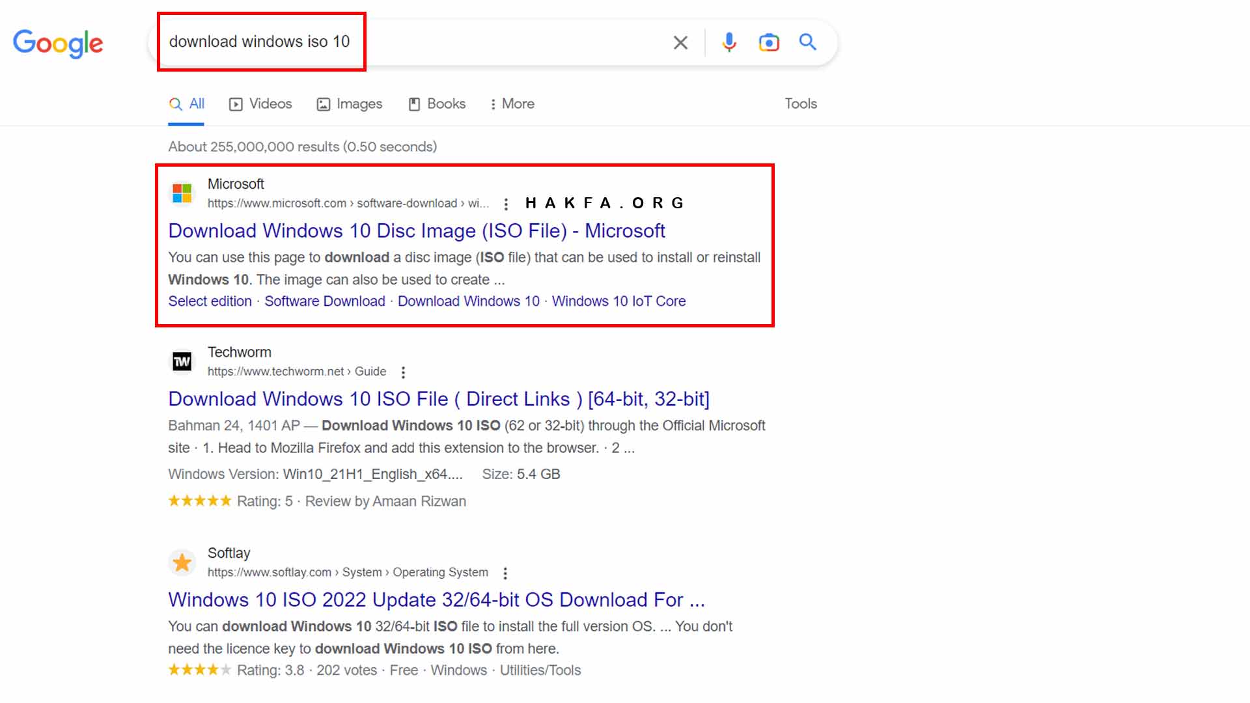
Task: Open the Download Windows 10 sitelink
Action: click(x=469, y=301)
